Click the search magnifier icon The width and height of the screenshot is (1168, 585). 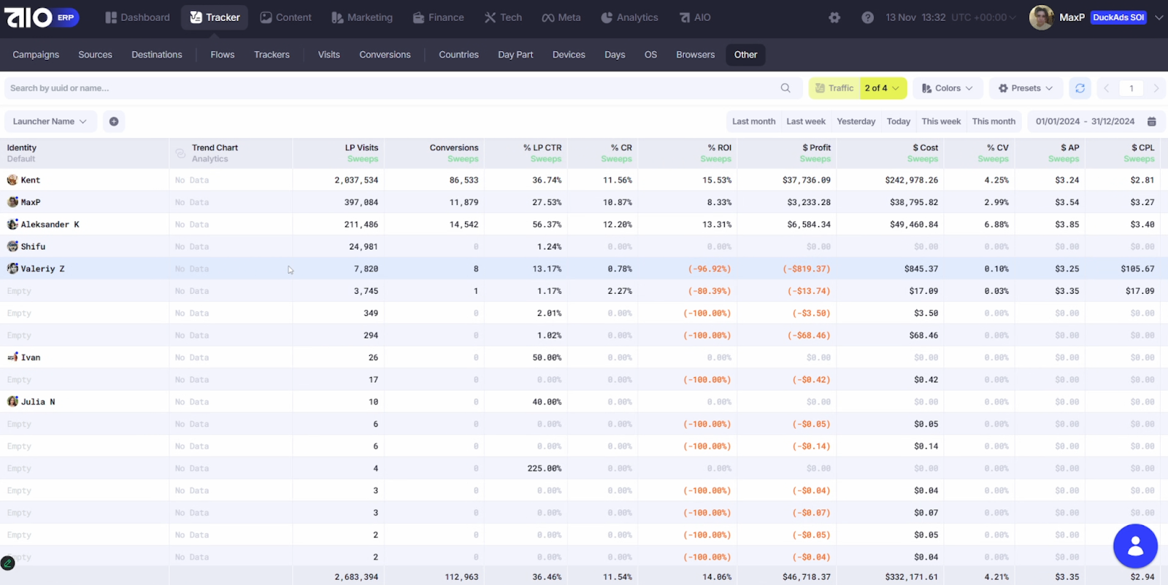785,88
